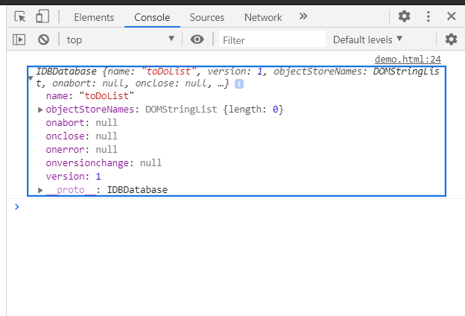Viewport: 465px width, 316px height.
Task: Click the eye live expression icon
Action: pos(197,39)
